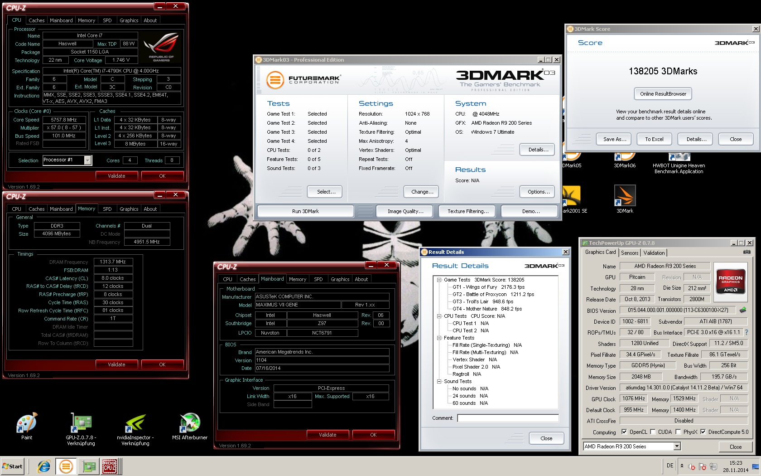Click the Comment input field in Result Details

pos(508,418)
